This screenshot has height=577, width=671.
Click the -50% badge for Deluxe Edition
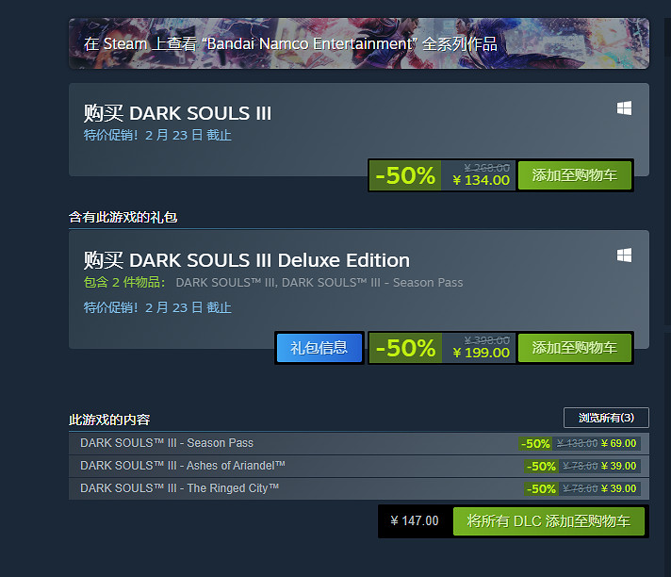(405, 348)
